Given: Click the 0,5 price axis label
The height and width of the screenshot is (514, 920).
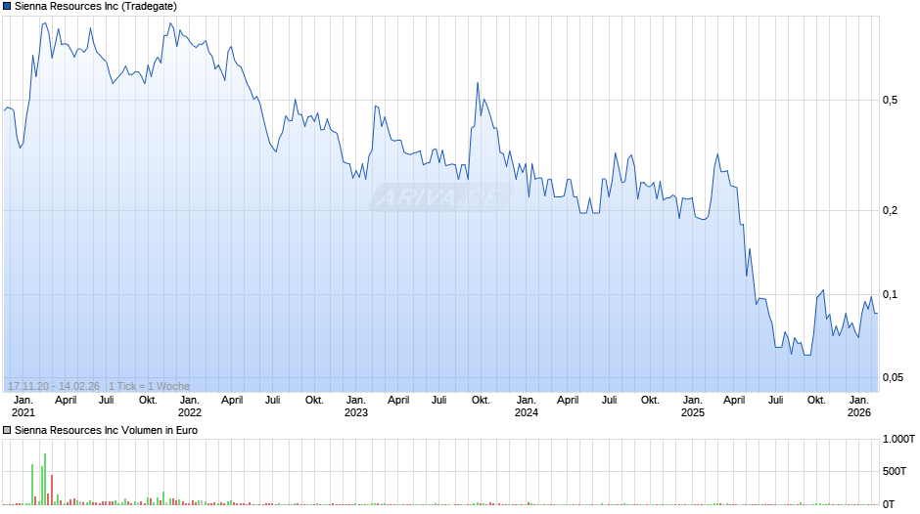Looking at the screenshot, I should (890, 101).
